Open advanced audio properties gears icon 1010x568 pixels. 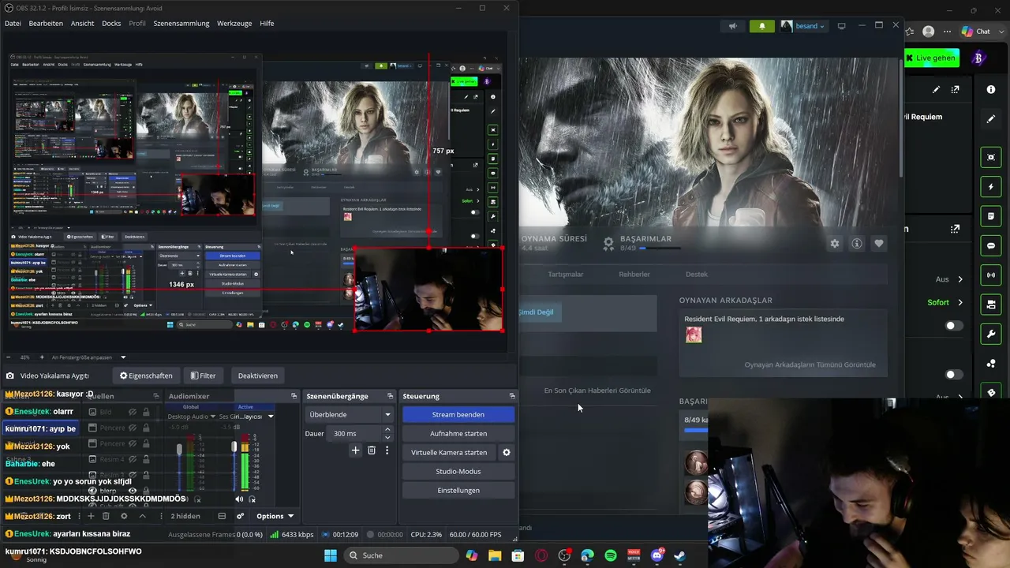tap(241, 516)
